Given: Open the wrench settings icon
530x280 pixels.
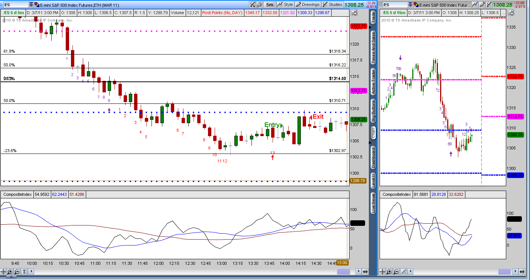Looking at the screenshot, I should tap(260, 5).
